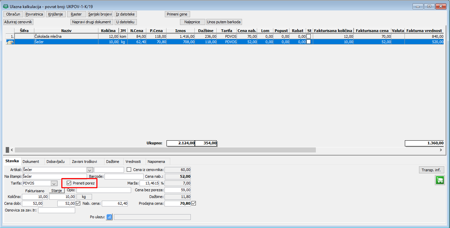Viewport: 450px width, 228px height.
Task: Open Transp. inf. button
Action: point(431,170)
